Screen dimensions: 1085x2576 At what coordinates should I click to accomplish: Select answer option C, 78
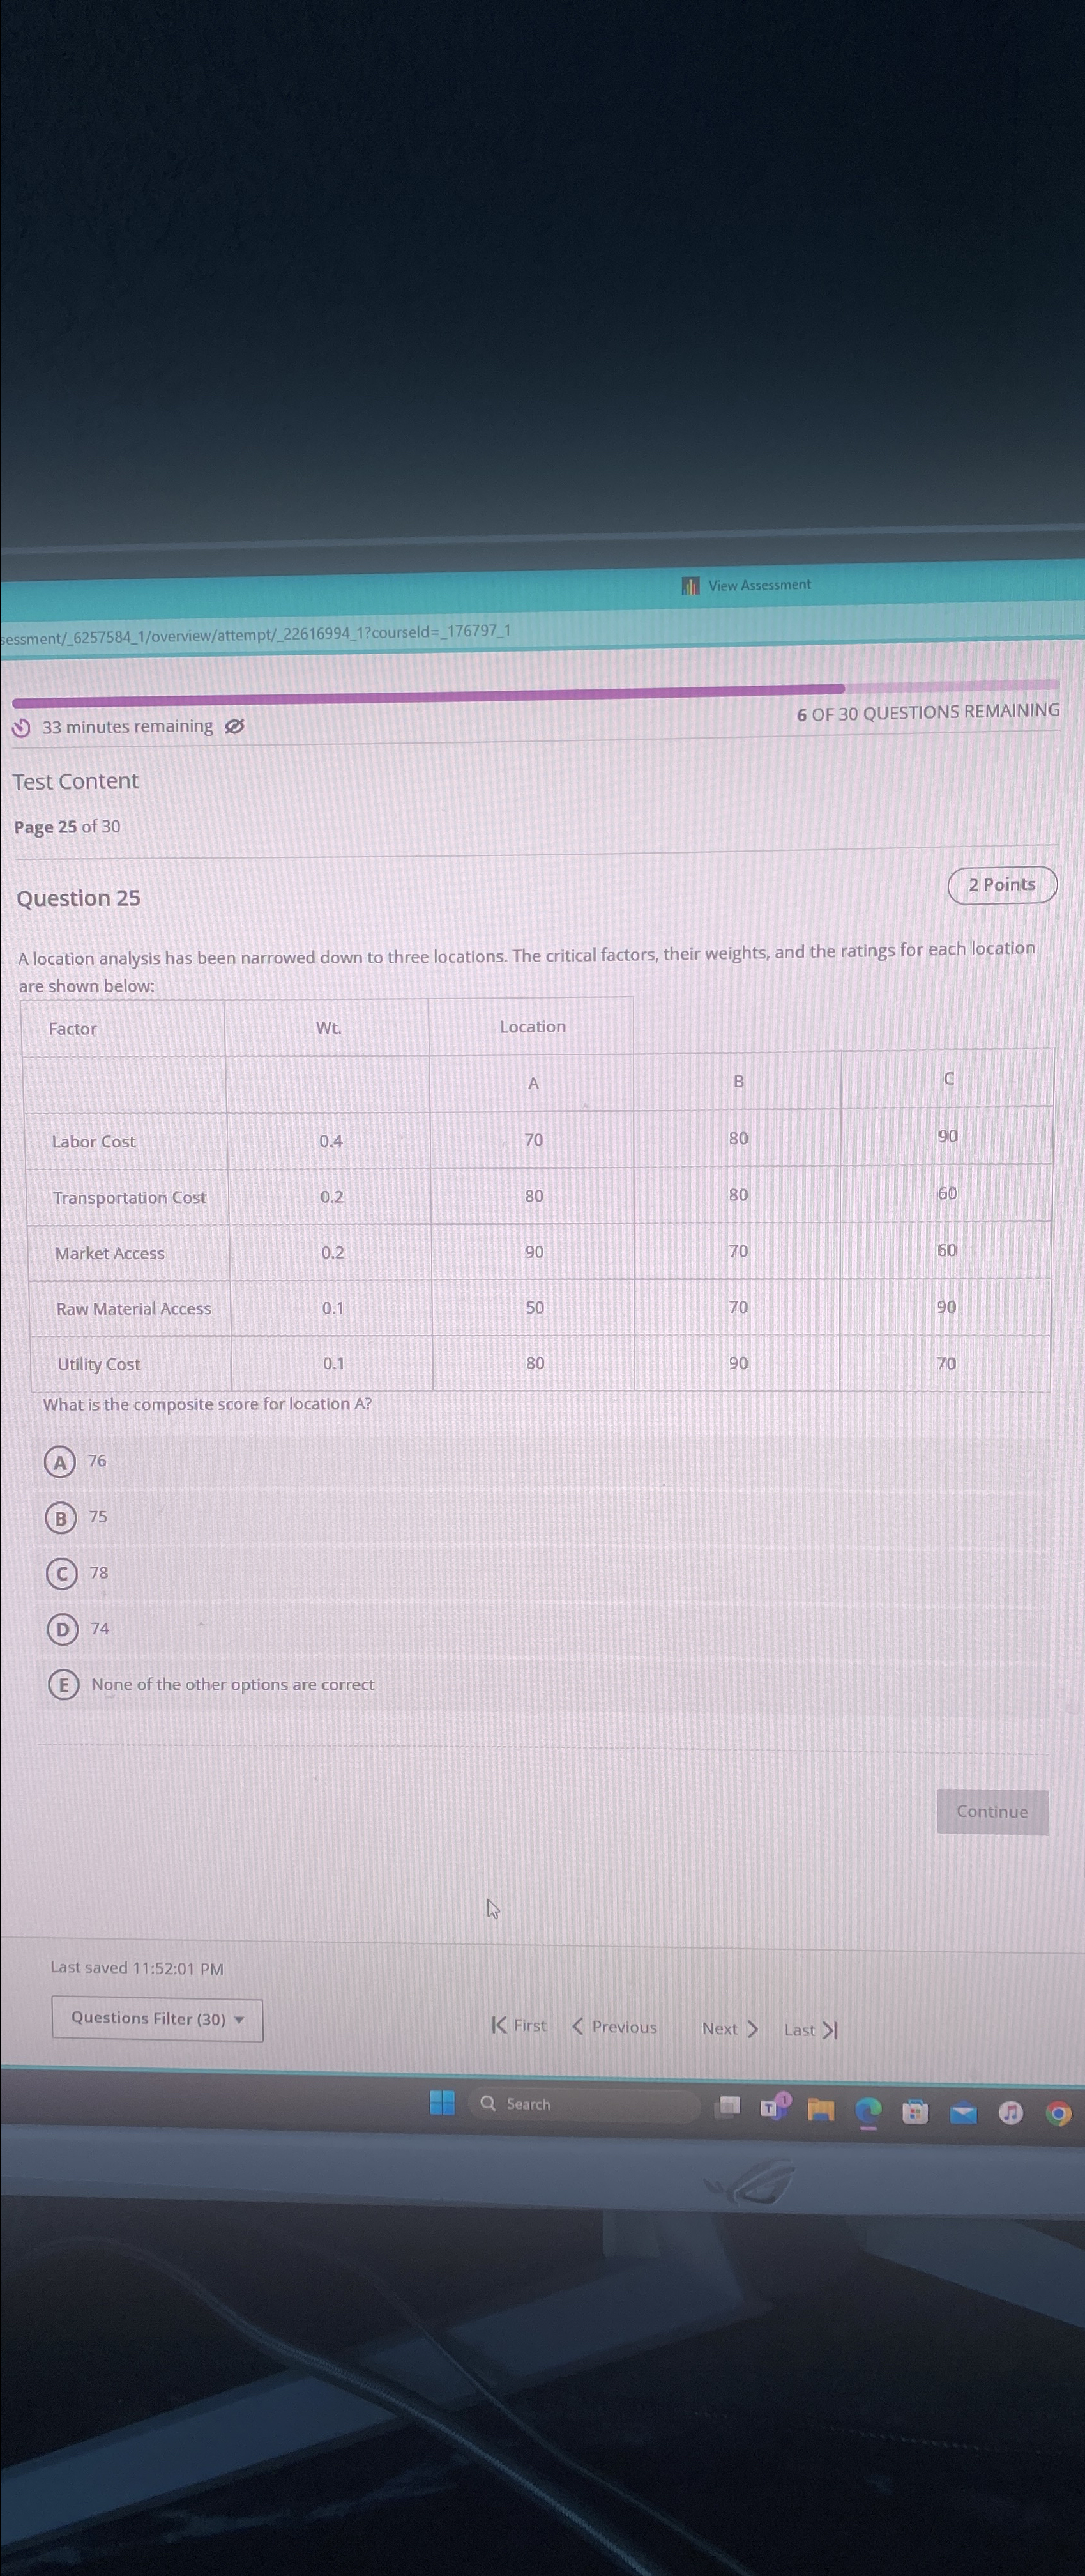pos(62,1572)
